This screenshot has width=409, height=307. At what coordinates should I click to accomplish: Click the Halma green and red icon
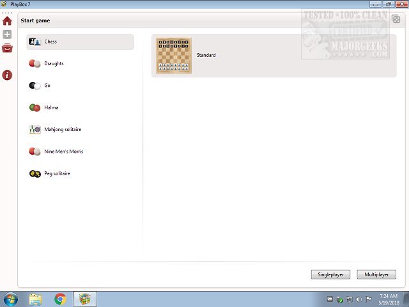pyautogui.click(x=35, y=107)
